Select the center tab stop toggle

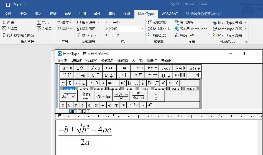coord(75,111)
